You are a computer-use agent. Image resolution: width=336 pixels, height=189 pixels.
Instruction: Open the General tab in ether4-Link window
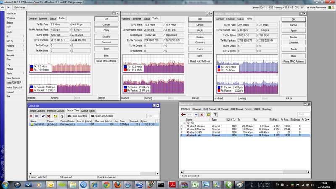33,18
